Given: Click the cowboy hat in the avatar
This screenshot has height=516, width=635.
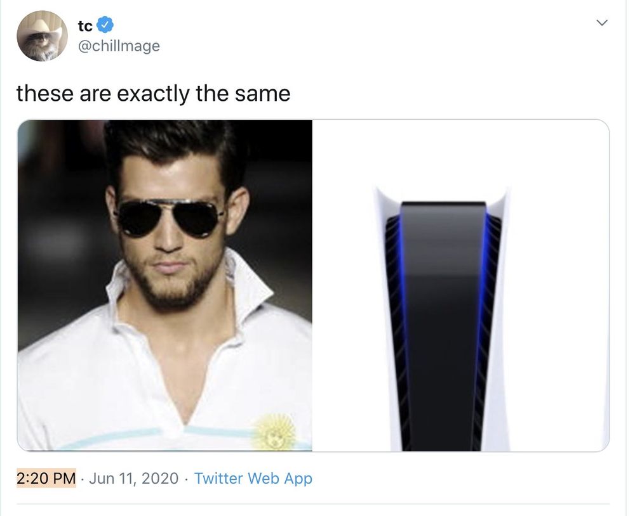Looking at the screenshot, I should (x=42, y=27).
